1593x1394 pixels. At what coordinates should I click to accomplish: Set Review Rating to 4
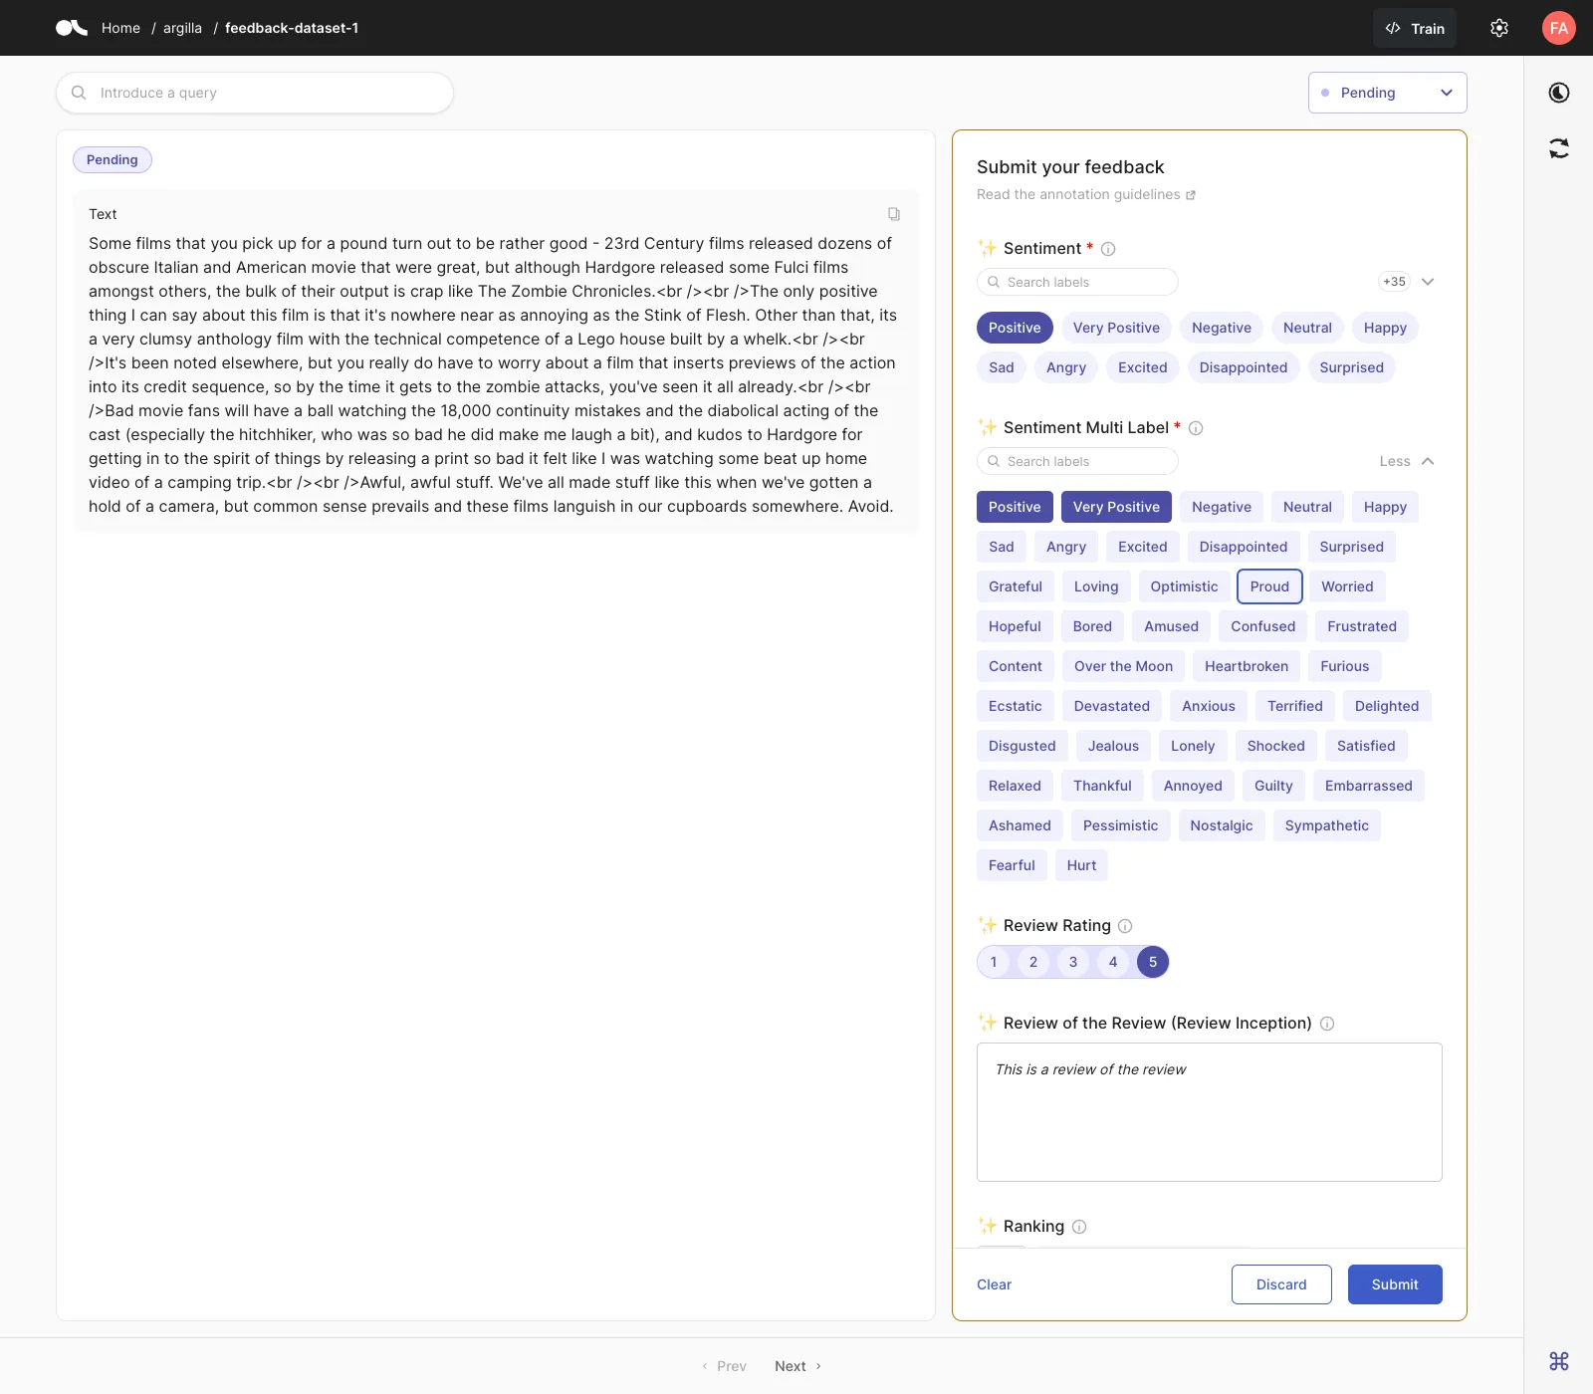point(1113,962)
